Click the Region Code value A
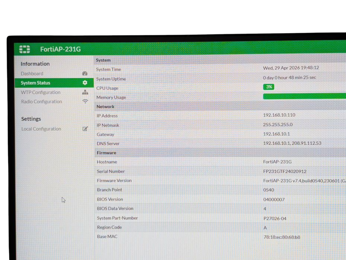The image size is (346, 260). tap(265, 228)
